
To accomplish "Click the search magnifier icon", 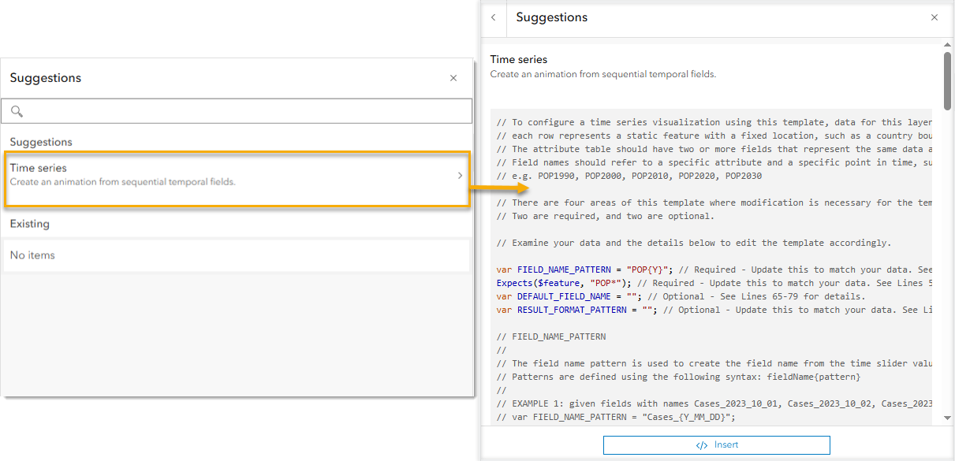I will [x=17, y=111].
